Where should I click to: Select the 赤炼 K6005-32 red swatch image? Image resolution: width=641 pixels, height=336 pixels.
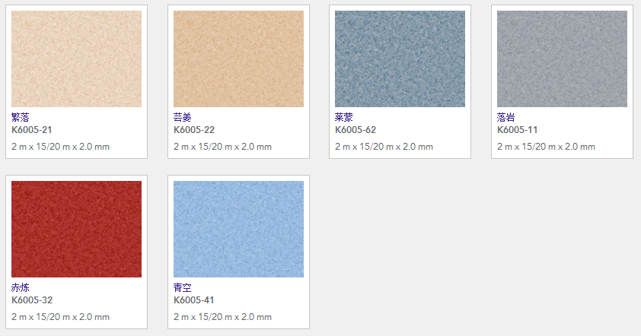(x=76, y=229)
